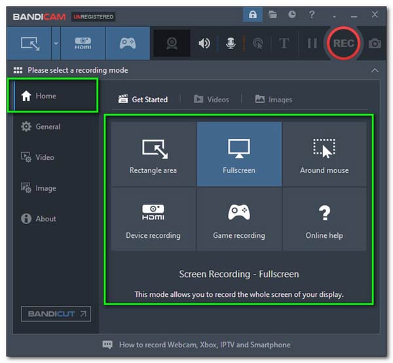This screenshot has width=393, height=363.
Task: Open Image settings in sidebar
Action: click(x=39, y=188)
